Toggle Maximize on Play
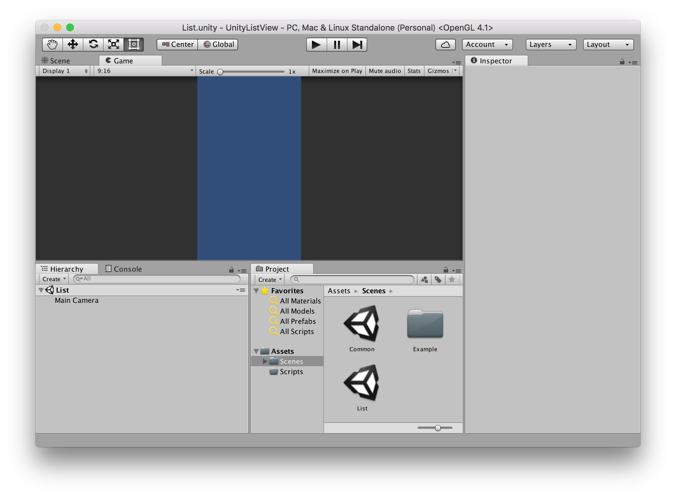Screen dimensions: 676x498 pyautogui.click(x=337, y=71)
